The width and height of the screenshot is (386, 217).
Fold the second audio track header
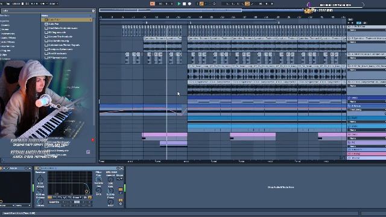coord(349,39)
